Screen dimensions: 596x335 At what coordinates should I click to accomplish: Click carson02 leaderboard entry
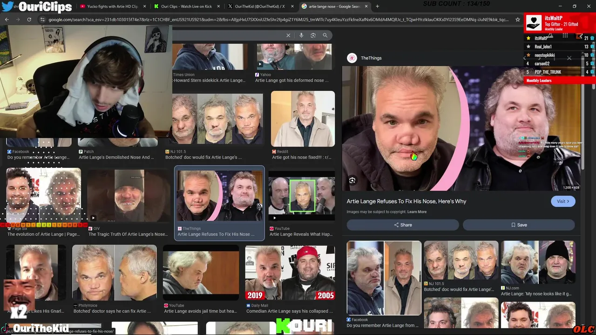[542, 64]
